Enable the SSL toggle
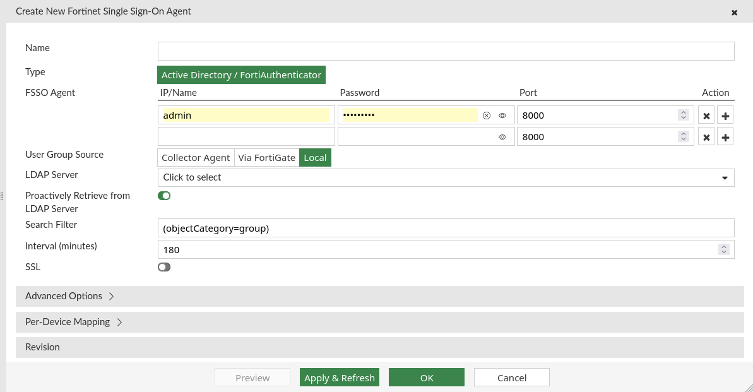This screenshot has width=753, height=392. click(164, 267)
